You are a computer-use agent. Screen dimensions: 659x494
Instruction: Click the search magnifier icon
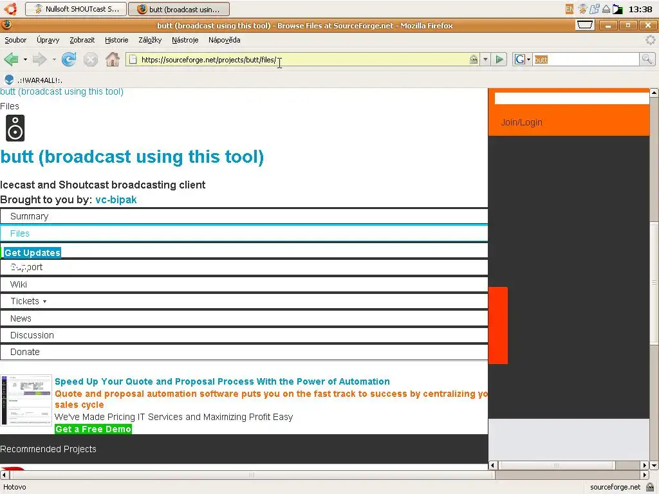pos(647,59)
